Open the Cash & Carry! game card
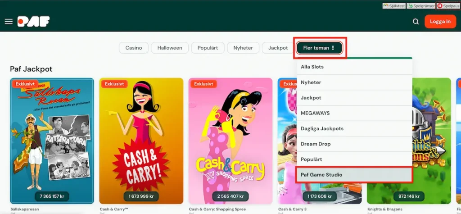 point(141,141)
